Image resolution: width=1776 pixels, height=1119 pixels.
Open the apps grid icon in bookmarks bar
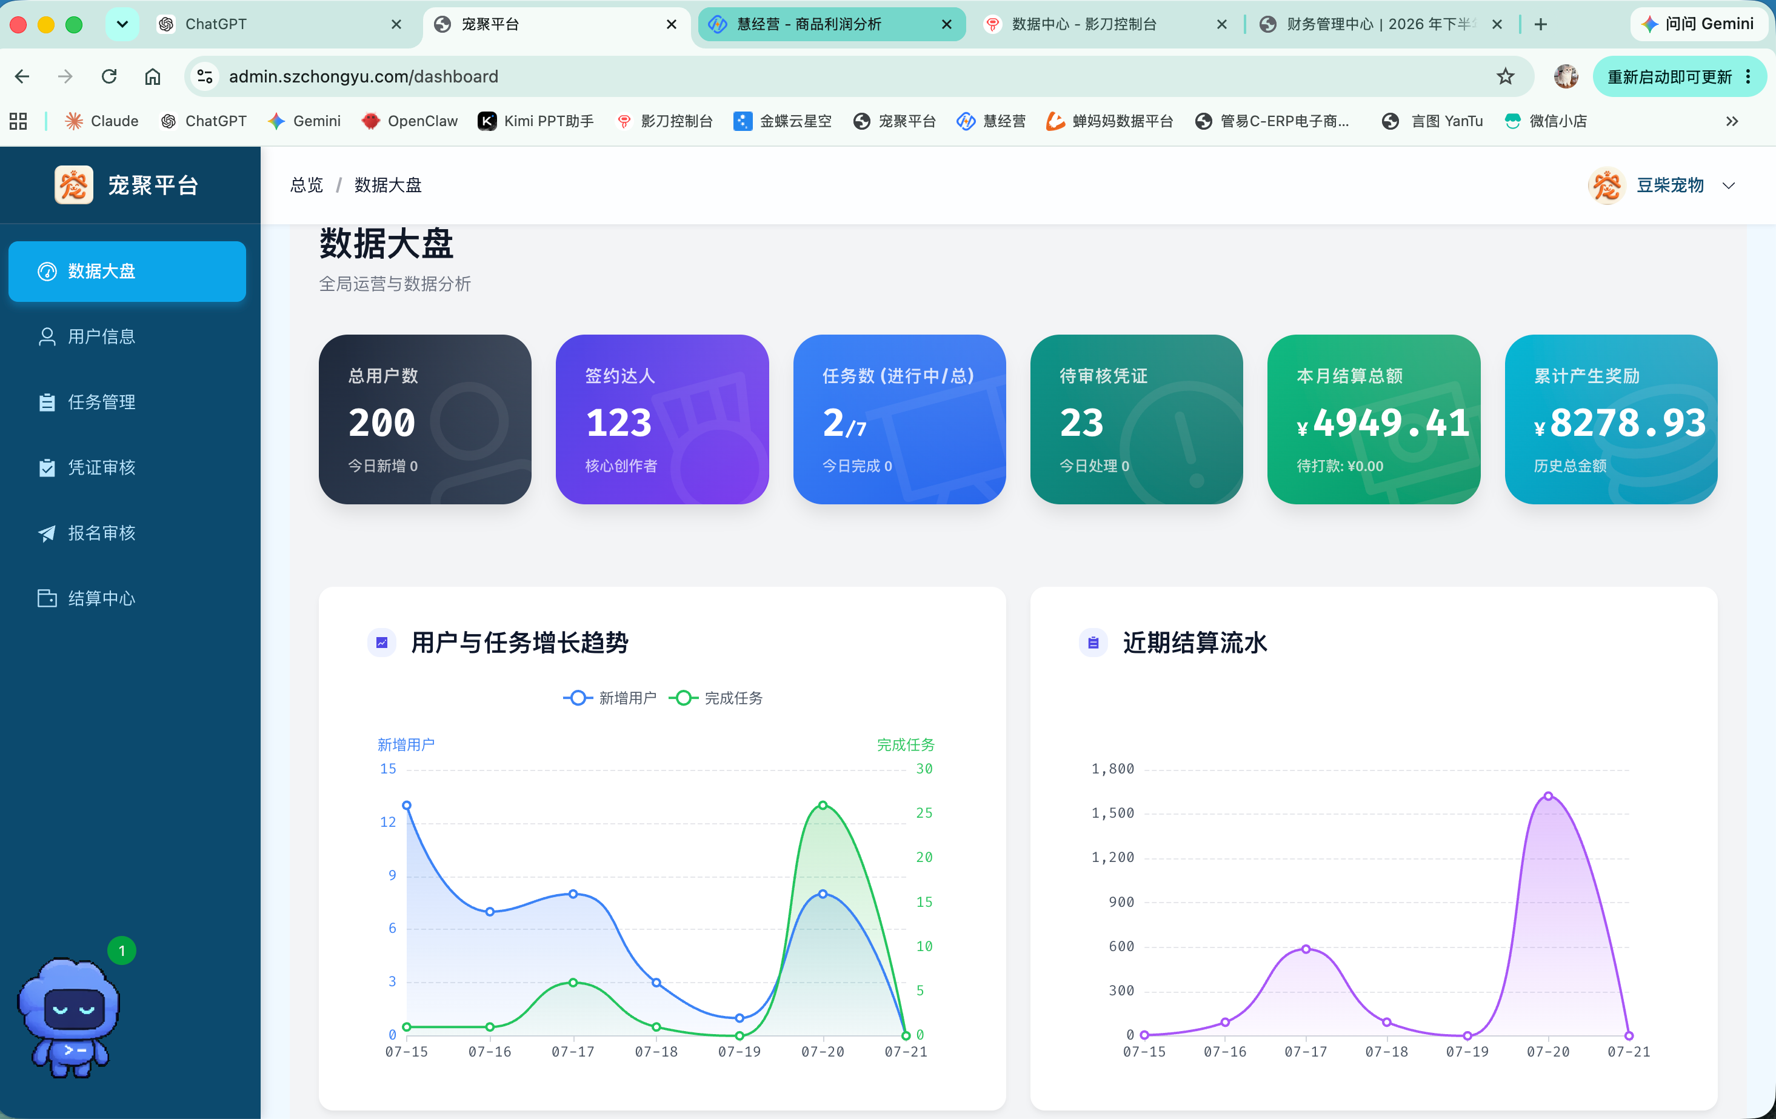(18, 121)
